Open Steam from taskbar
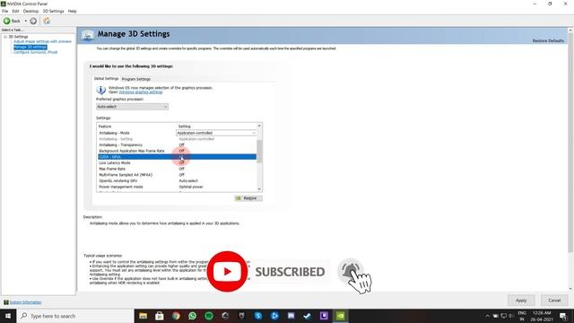 (x=308, y=316)
